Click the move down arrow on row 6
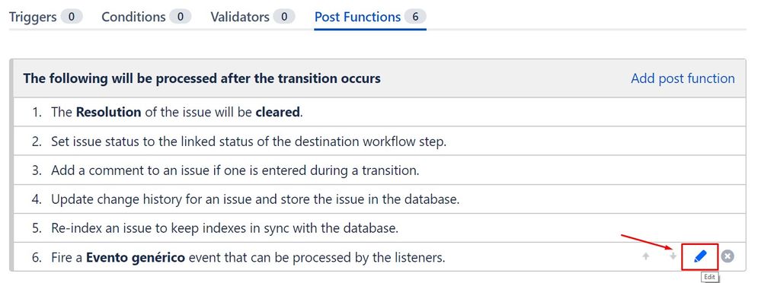The image size is (761, 283). 673,256
